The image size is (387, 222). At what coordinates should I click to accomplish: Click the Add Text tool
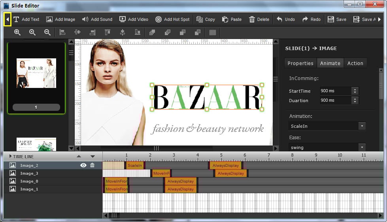(x=26, y=19)
